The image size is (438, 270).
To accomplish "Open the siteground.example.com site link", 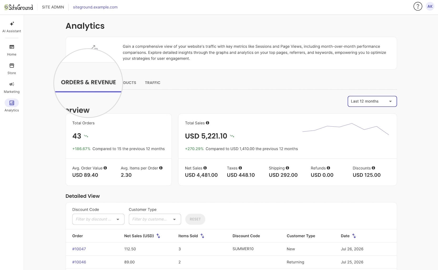I will 95,7.
